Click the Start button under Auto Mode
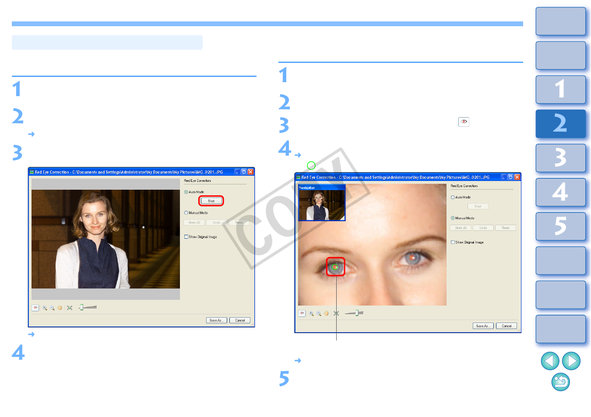This screenshot has width=591, height=417. pos(211,201)
